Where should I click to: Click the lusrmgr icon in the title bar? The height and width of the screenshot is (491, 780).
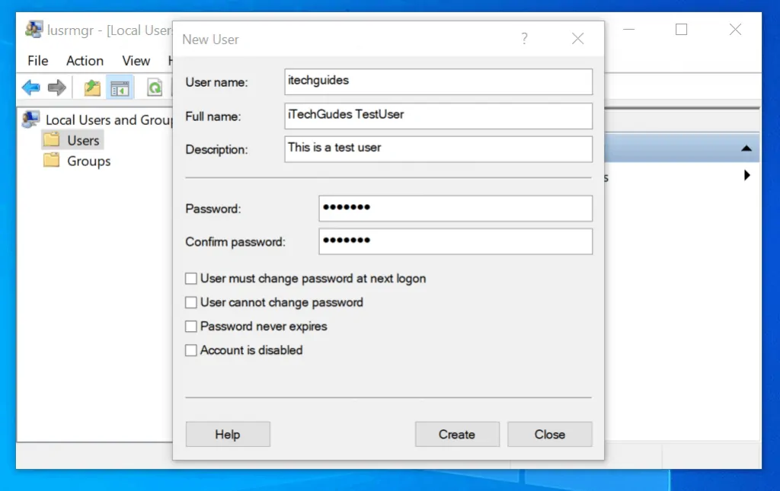point(33,29)
